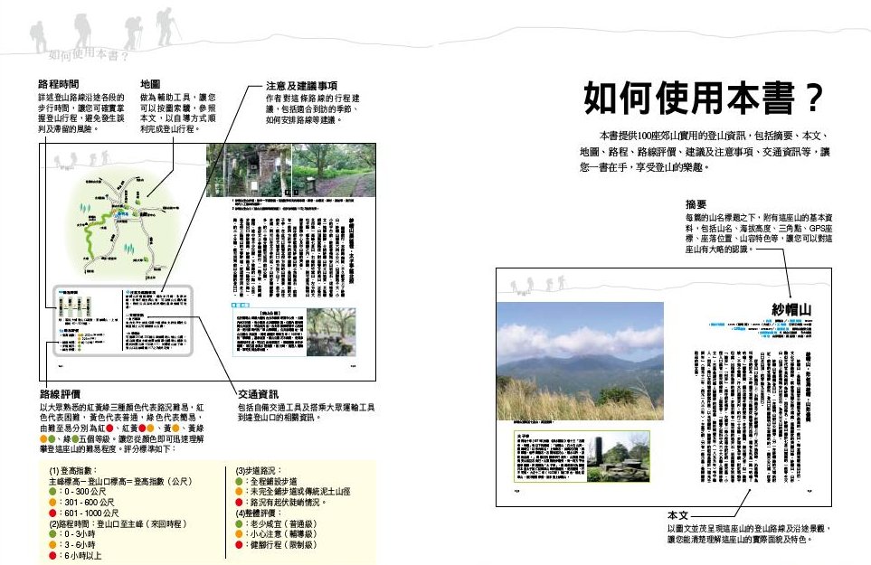Click the formula 主峰標高－登山口標高＝登高指數（公尺）
The image size is (871, 565).
click(120, 481)
